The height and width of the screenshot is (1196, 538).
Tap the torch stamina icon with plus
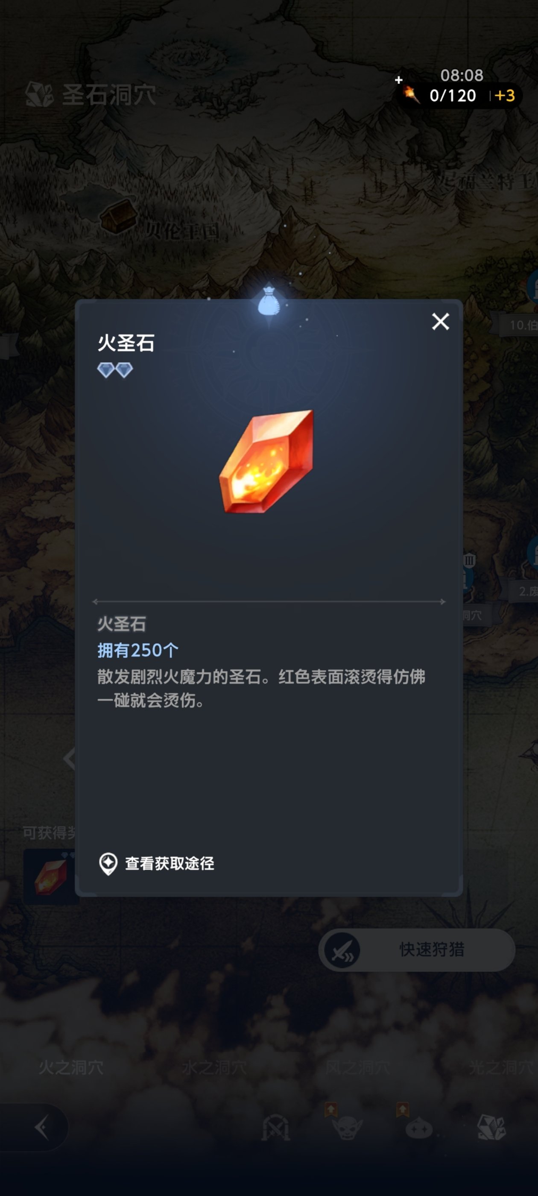(408, 91)
